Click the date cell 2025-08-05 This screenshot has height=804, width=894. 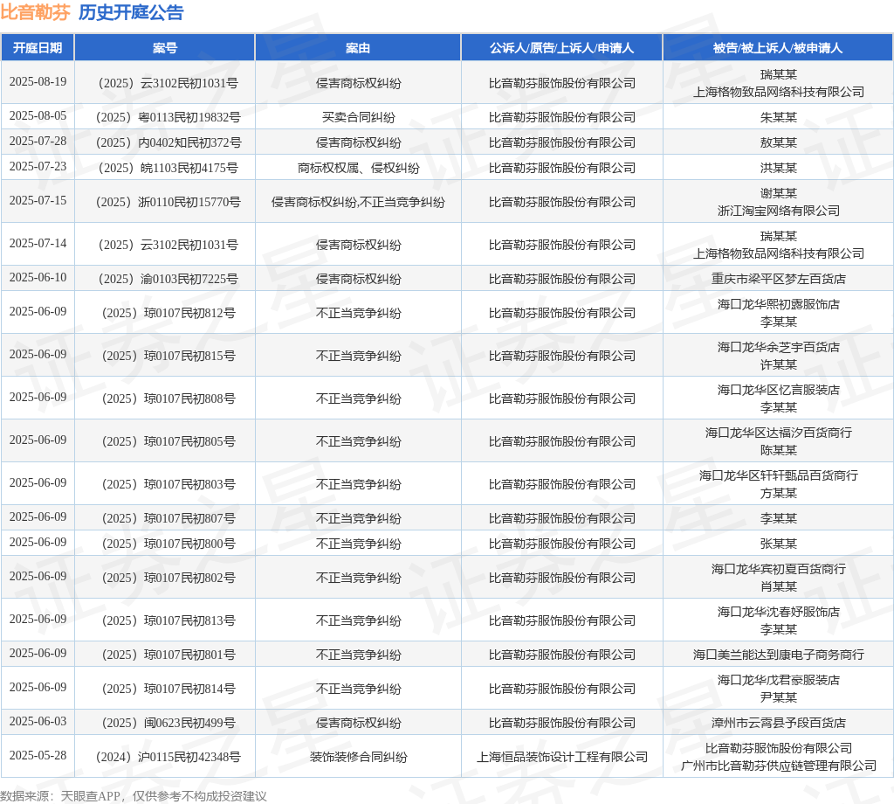38,116
